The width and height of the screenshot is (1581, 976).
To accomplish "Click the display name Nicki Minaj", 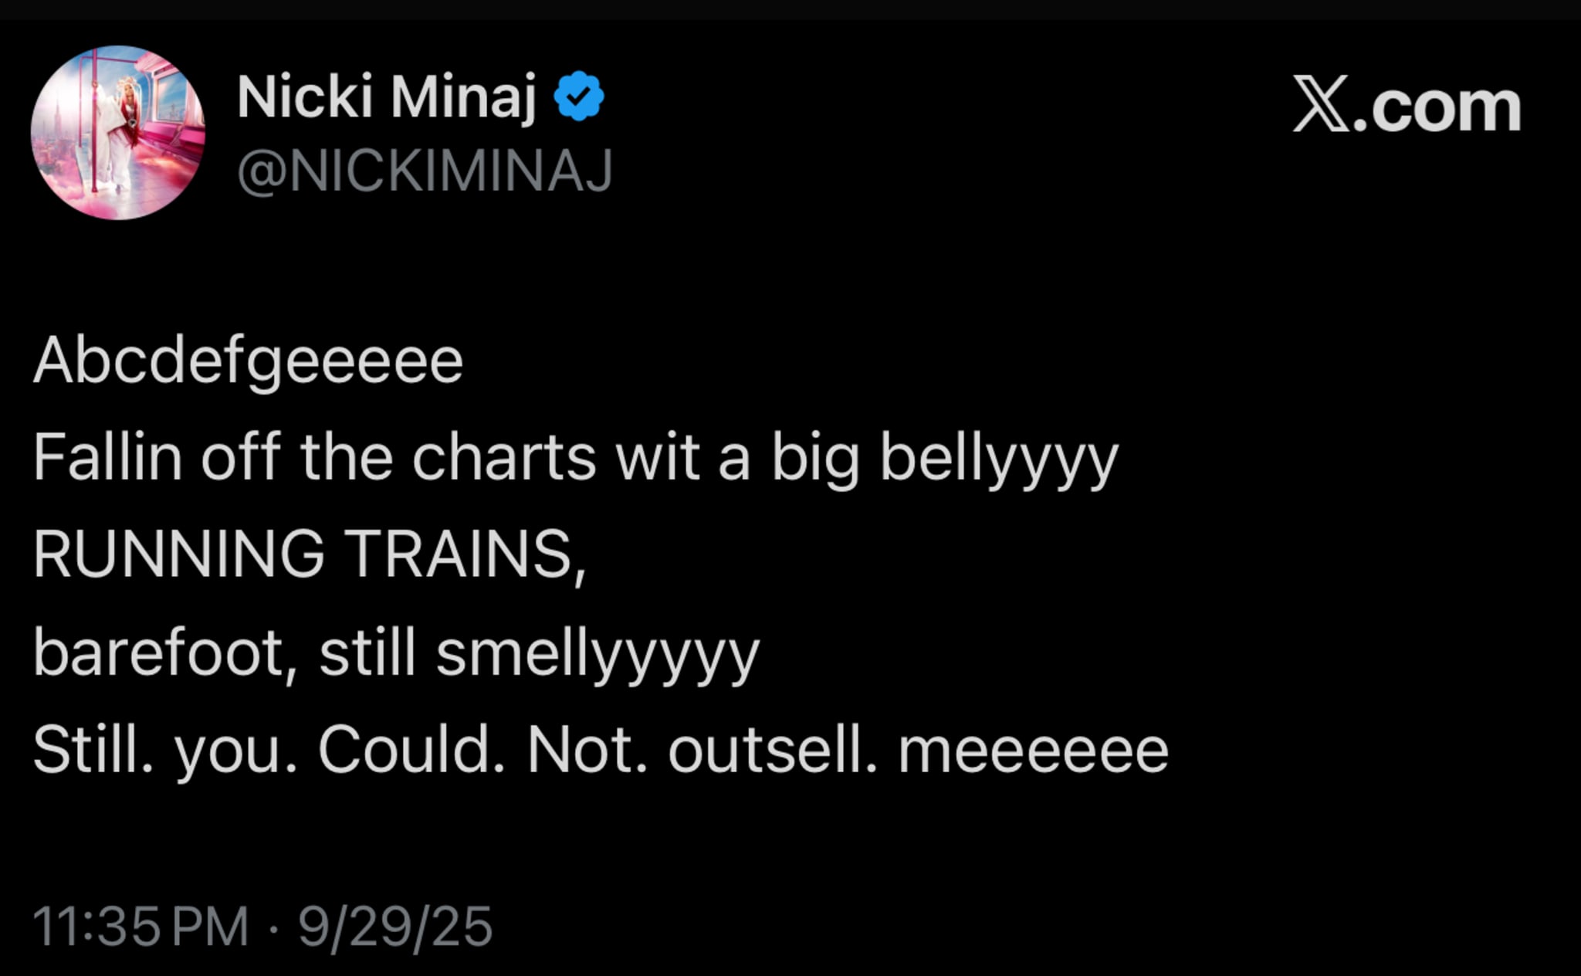I will (386, 97).
